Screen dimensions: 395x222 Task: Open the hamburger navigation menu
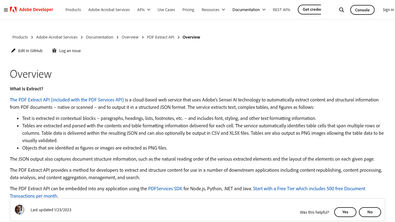(x=6, y=10)
